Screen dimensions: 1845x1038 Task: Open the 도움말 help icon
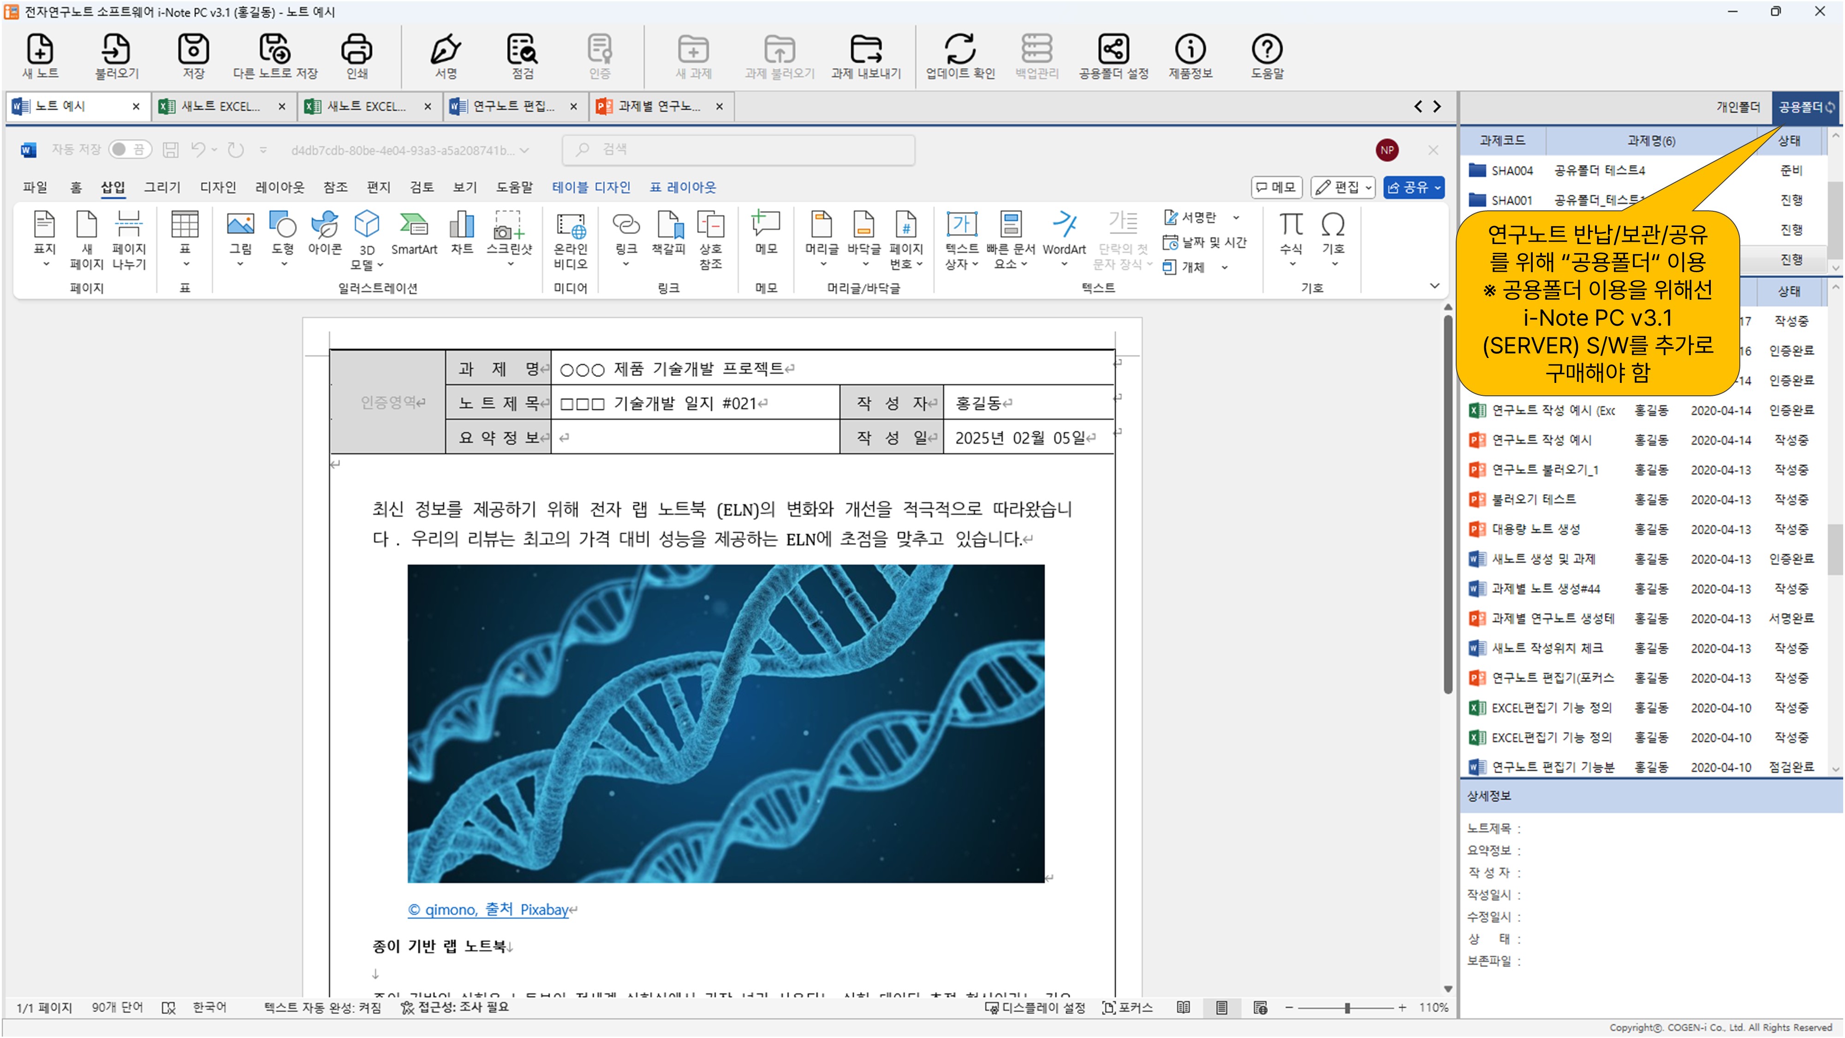[x=1267, y=56]
